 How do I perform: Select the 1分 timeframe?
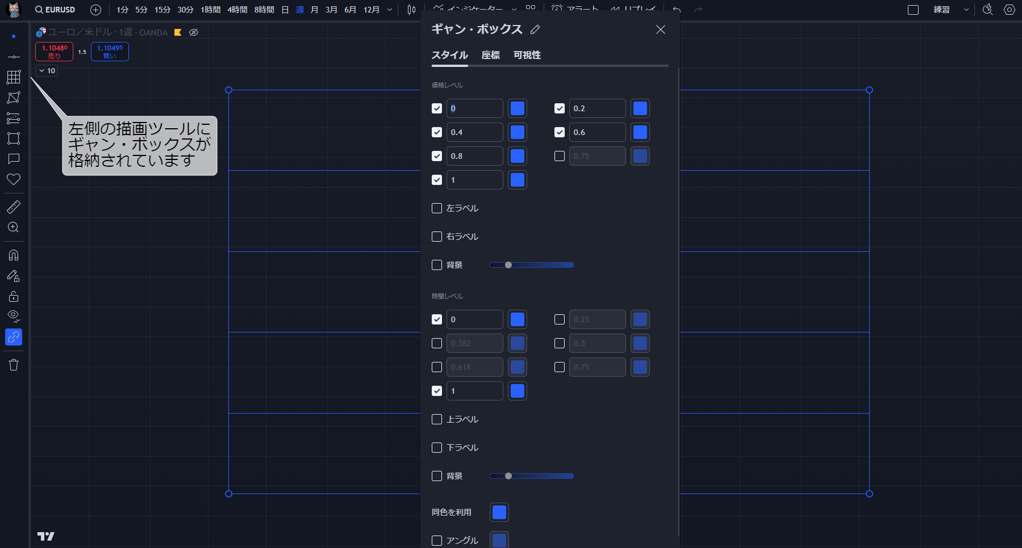click(x=122, y=10)
